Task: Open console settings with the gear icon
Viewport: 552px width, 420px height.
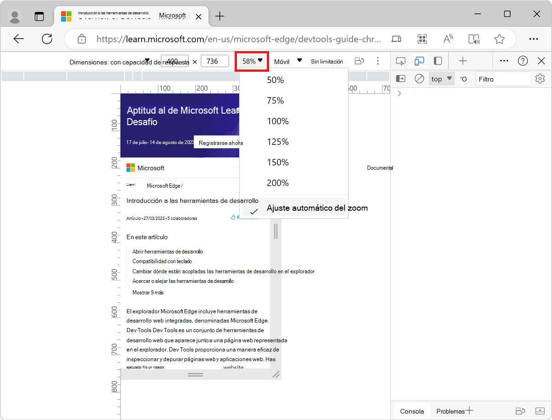Action: (540, 79)
